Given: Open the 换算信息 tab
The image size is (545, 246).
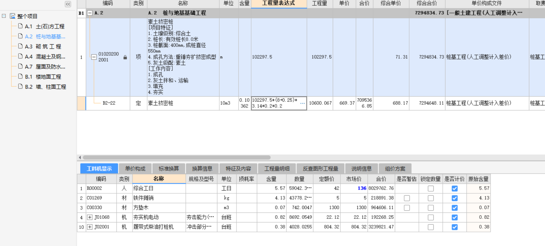Looking at the screenshot, I should click(202, 168).
